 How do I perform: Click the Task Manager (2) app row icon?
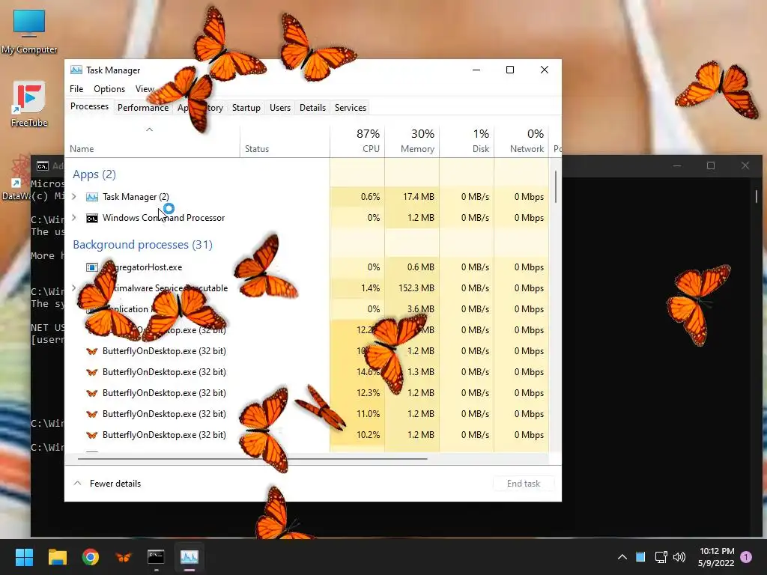[x=92, y=197]
